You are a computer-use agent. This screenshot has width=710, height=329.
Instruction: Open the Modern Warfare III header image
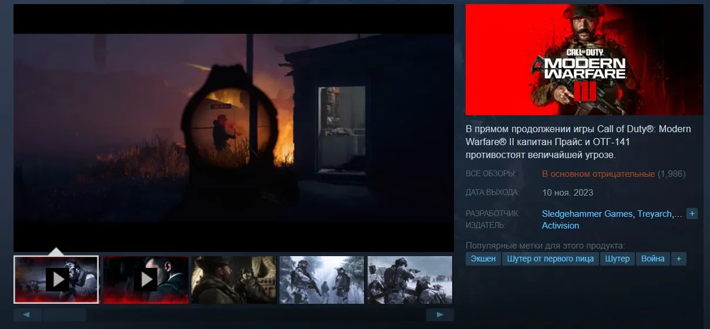pyautogui.click(x=584, y=60)
